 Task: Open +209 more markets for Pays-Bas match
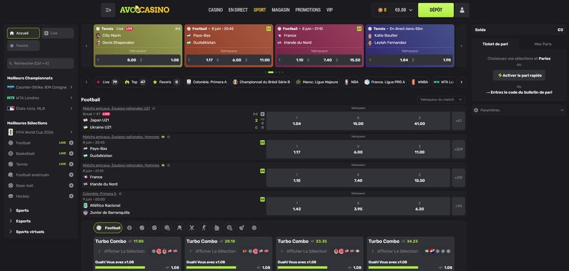[x=459, y=149]
